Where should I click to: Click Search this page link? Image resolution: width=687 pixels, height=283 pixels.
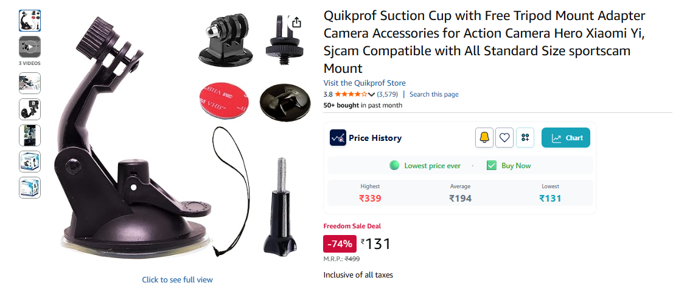(x=434, y=94)
